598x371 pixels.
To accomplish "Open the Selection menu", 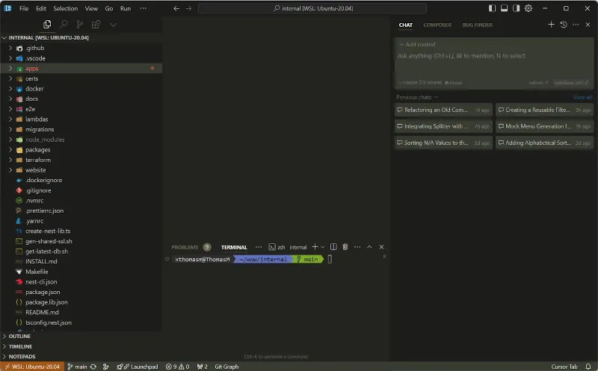I will [65, 8].
